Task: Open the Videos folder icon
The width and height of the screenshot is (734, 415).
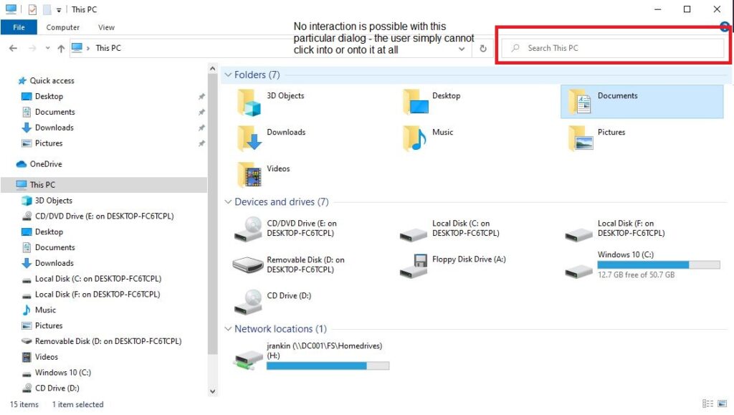Action: 250,175
